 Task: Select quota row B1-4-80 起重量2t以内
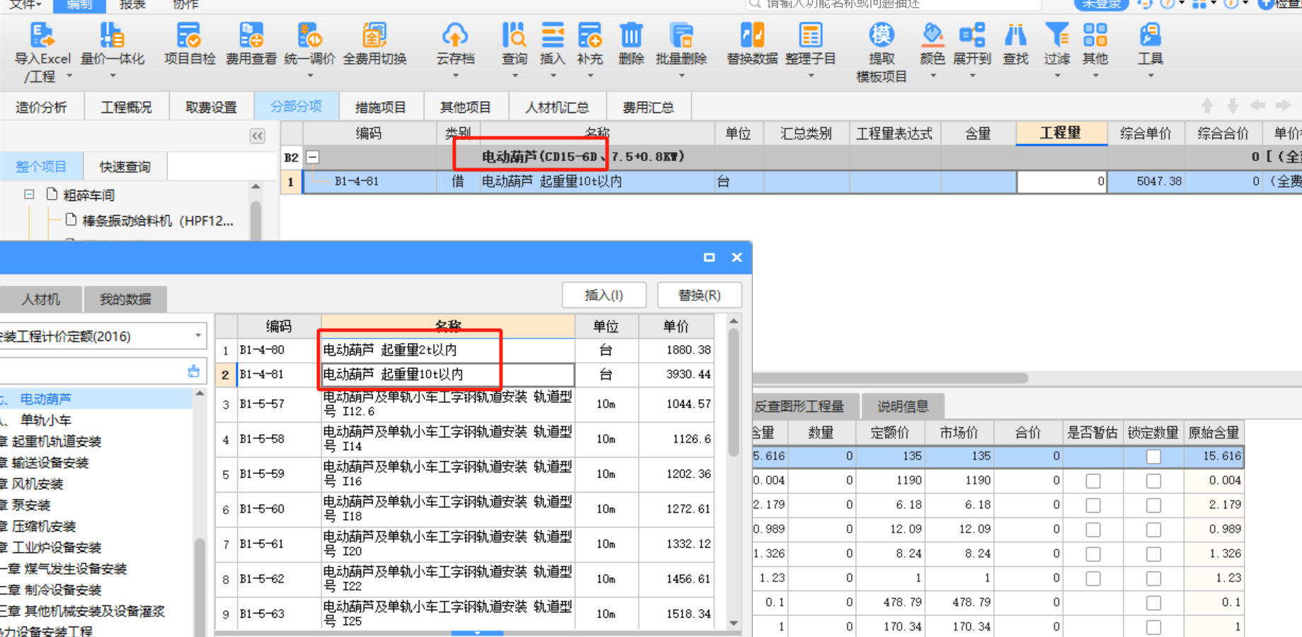[x=464, y=350]
